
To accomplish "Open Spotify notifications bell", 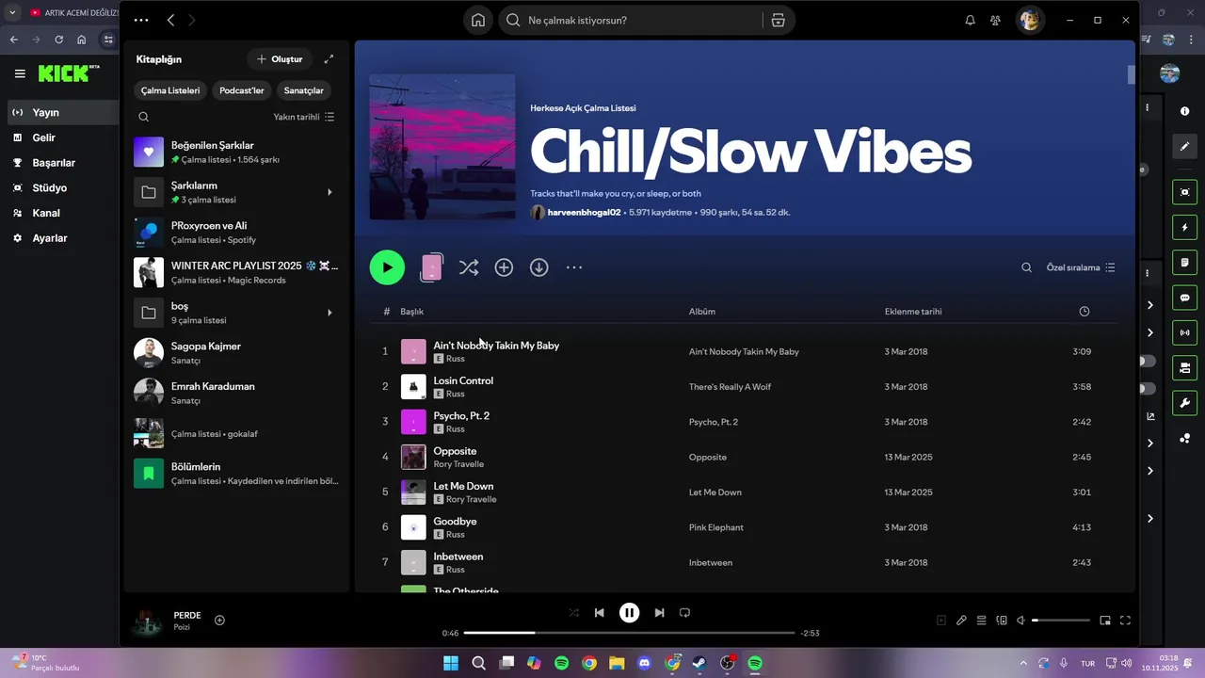I will click(970, 20).
